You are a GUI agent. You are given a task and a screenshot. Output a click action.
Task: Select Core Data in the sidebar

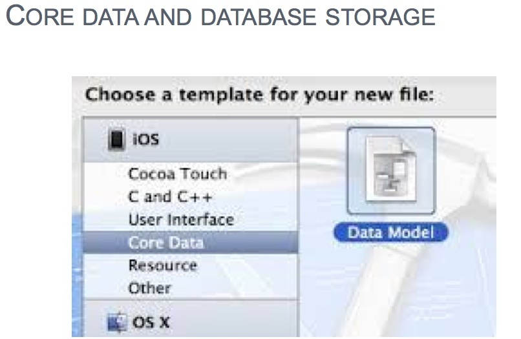pyautogui.click(x=165, y=243)
